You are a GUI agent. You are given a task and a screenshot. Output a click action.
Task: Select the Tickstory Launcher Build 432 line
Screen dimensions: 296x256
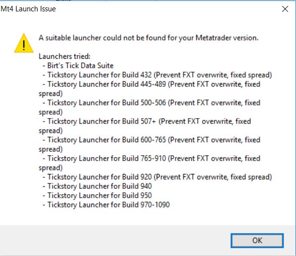(157, 75)
